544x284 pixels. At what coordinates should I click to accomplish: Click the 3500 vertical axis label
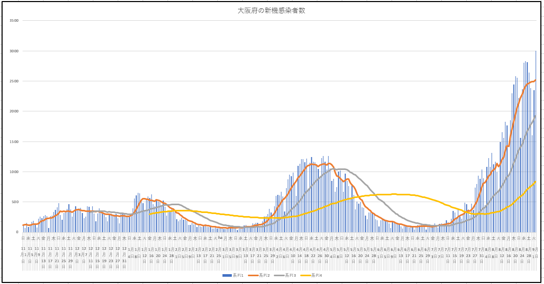(14, 21)
